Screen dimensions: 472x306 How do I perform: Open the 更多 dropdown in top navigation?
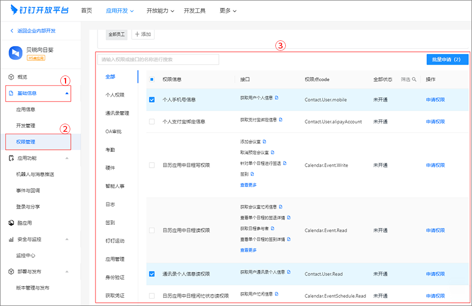pyautogui.click(x=228, y=10)
